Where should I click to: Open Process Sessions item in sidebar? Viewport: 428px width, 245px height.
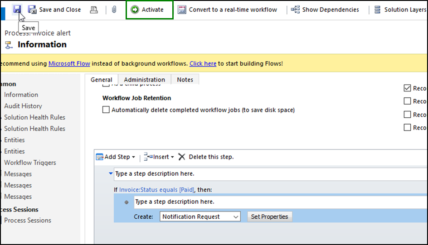[x=28, y=220]
